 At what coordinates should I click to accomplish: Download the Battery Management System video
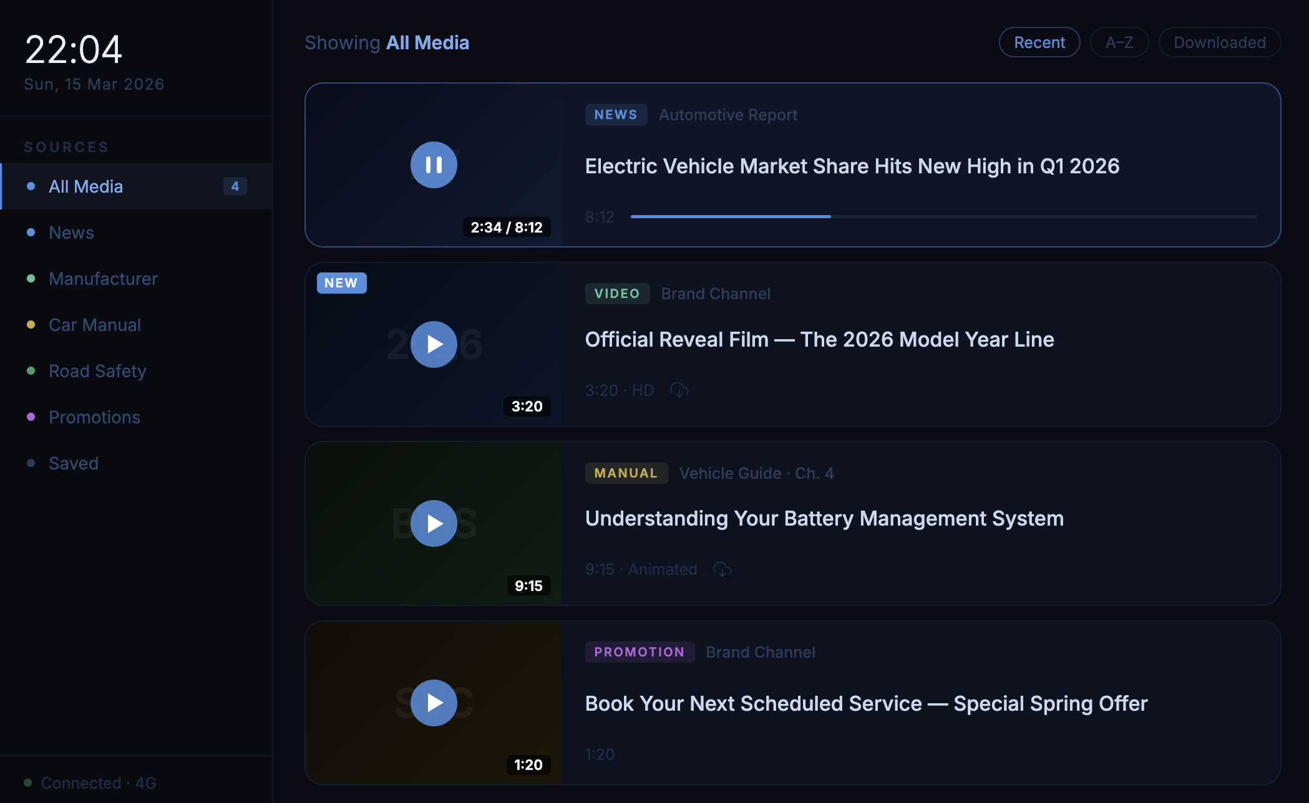click(x=722, y=569)
